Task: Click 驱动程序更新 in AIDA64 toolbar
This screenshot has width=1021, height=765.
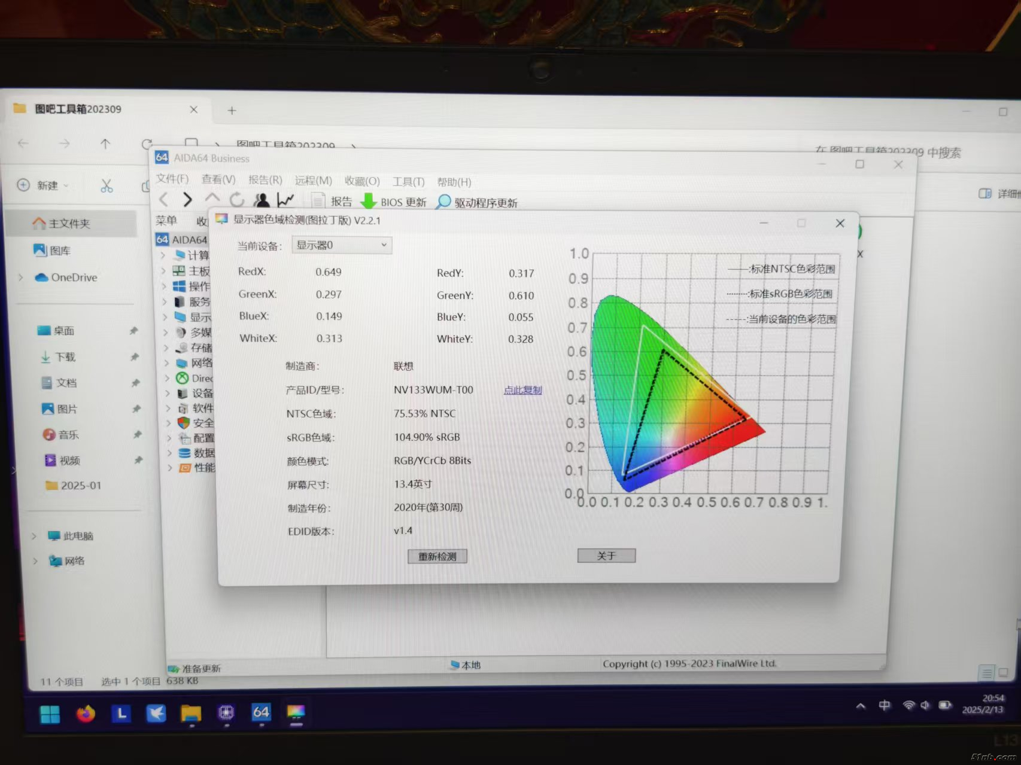Action: (477, 203)
